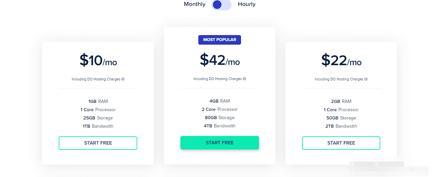The width and height of the screenshot is (439, 177).
Task: Click the MOST POPULAR badge
Action: [219, 40]
